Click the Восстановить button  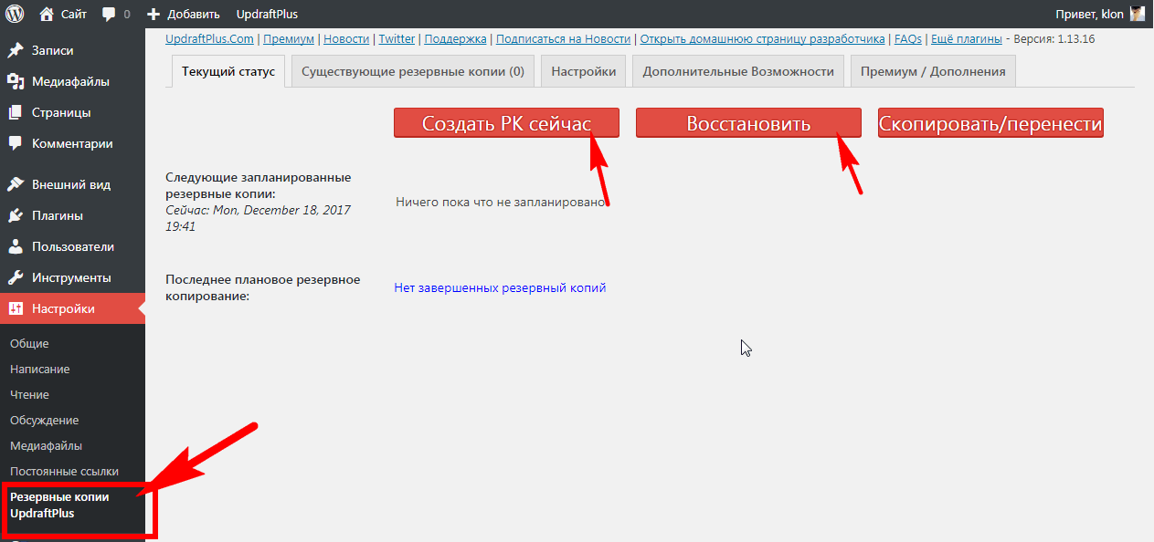tap(748, 123)
